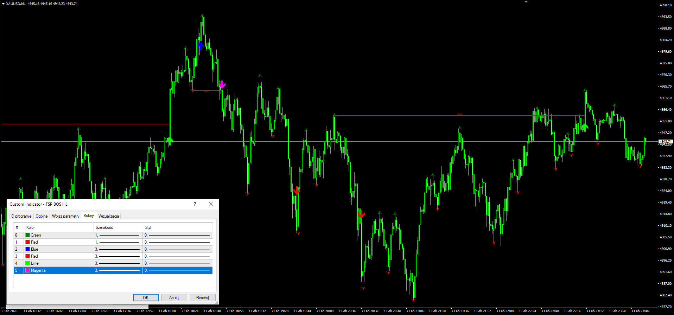Click the Resetuj button
Screen dimensions: 674x315
[202, 298]
